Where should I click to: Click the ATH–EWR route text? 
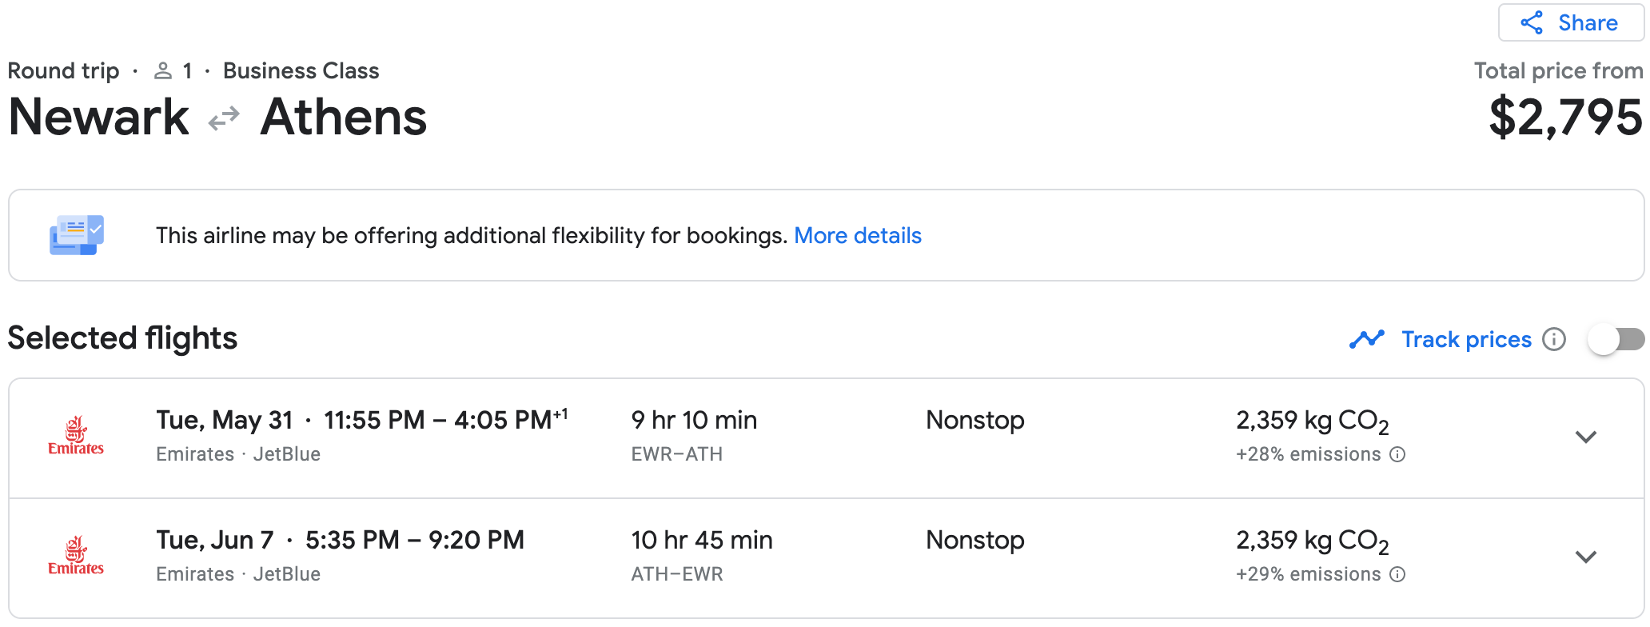point(677,574)
